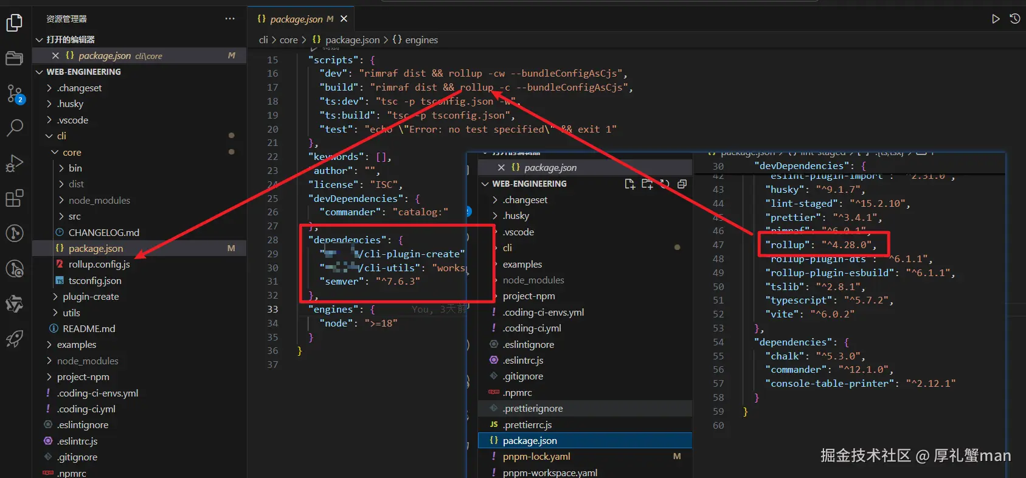Click the "typescript": "^5.7.2" line
1026x478 pixels.
tap(830, 300)
